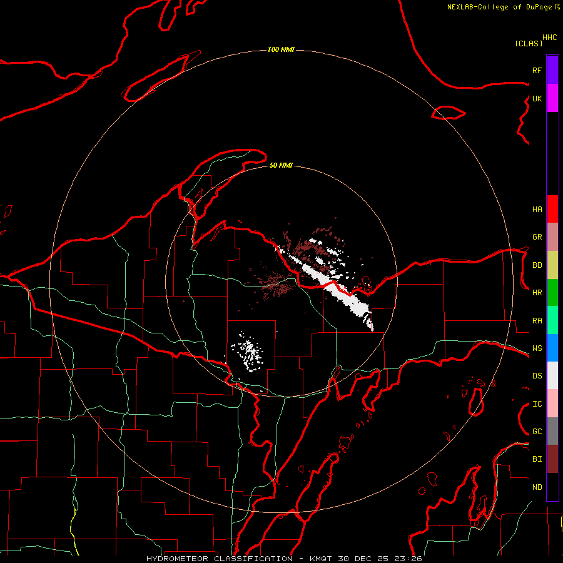Click the purple RF color swatch
The width and height of the screenshot is (563, 563).
pyautogui.click(x=552, y=70)
